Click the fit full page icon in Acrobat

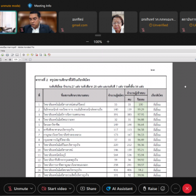click(30, 59)
